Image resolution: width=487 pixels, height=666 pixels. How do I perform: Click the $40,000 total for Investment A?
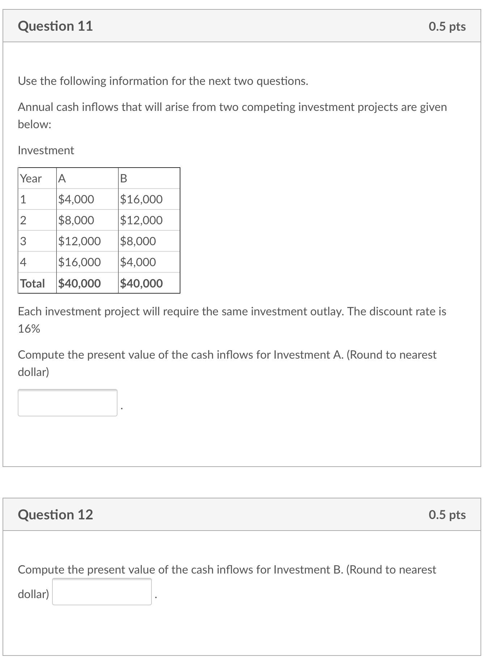tap(78, 283)
